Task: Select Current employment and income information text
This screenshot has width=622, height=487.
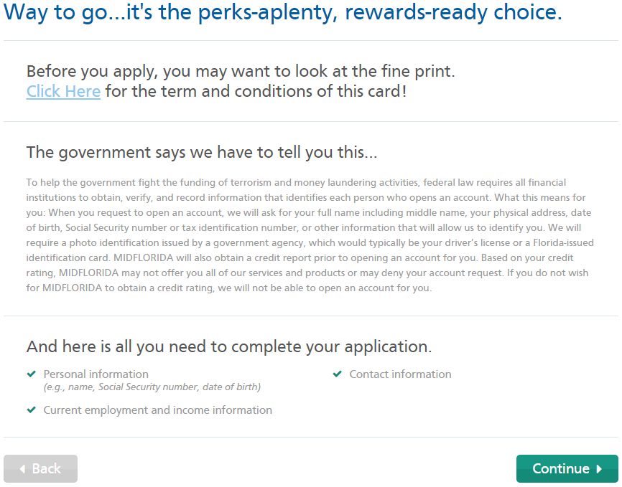Action: click(158, 410)
